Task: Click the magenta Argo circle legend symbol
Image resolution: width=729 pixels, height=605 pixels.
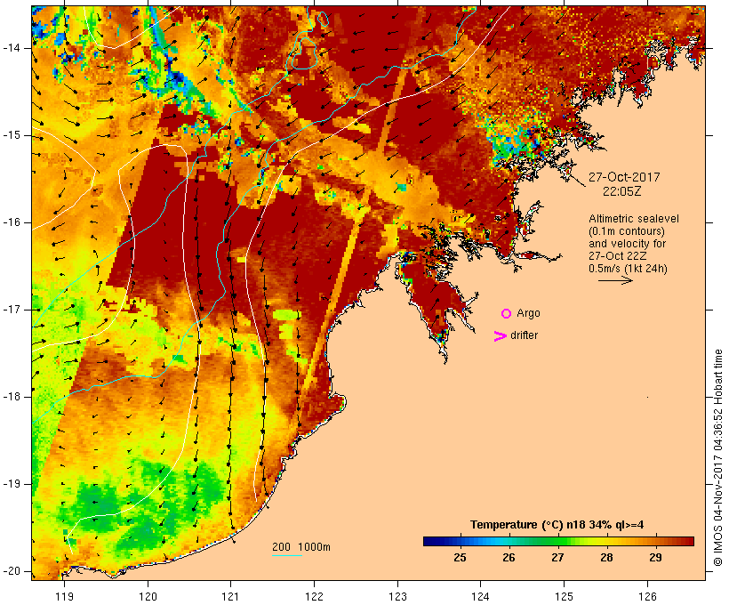Action: click(507, 314)
